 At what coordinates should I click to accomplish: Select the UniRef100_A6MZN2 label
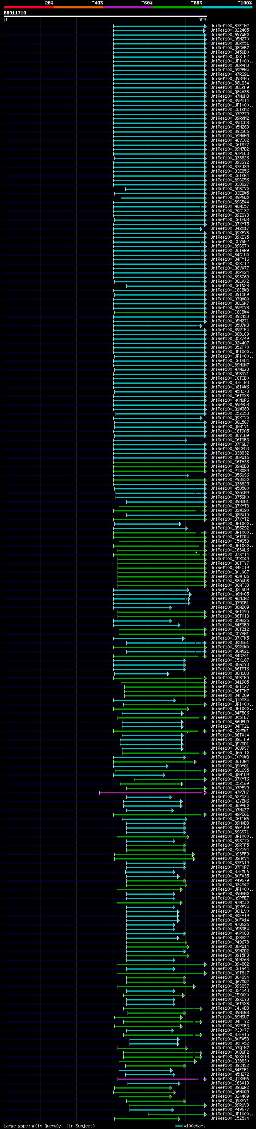pos(229,599)
